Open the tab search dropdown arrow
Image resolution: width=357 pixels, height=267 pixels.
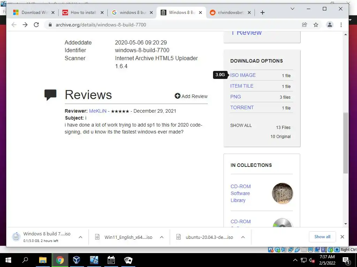293,9
